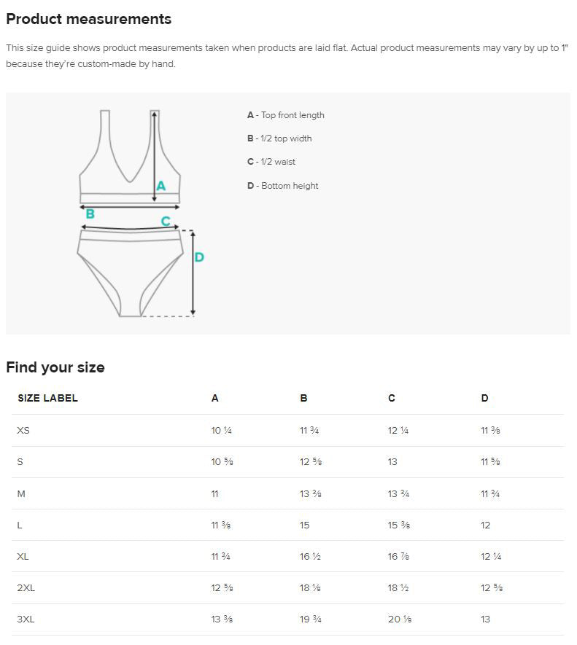
Task: Click the XL row's 16 ½ B value
Action: tap(310, 557)
